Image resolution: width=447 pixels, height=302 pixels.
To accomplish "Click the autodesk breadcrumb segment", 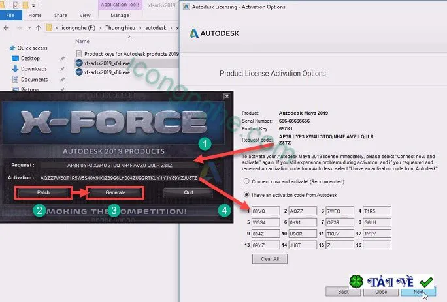I will click(156, 28).
